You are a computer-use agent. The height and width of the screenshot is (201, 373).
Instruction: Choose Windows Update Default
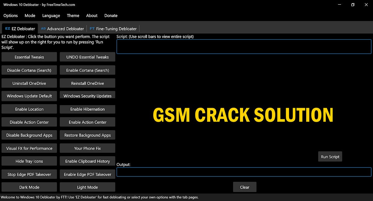point(29,96)
